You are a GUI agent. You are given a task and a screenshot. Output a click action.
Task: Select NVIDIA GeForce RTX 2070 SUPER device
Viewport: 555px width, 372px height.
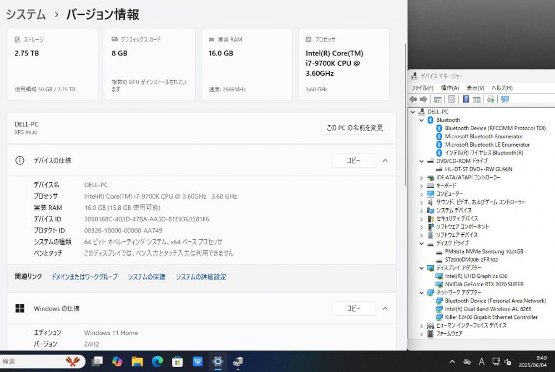click(x=484, y=285)
